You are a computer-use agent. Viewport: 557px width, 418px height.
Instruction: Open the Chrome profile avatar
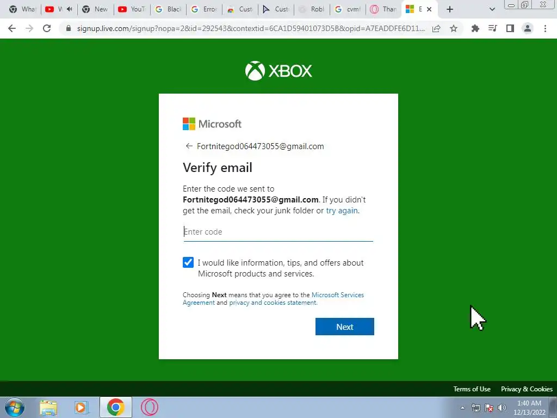[528, 28]
